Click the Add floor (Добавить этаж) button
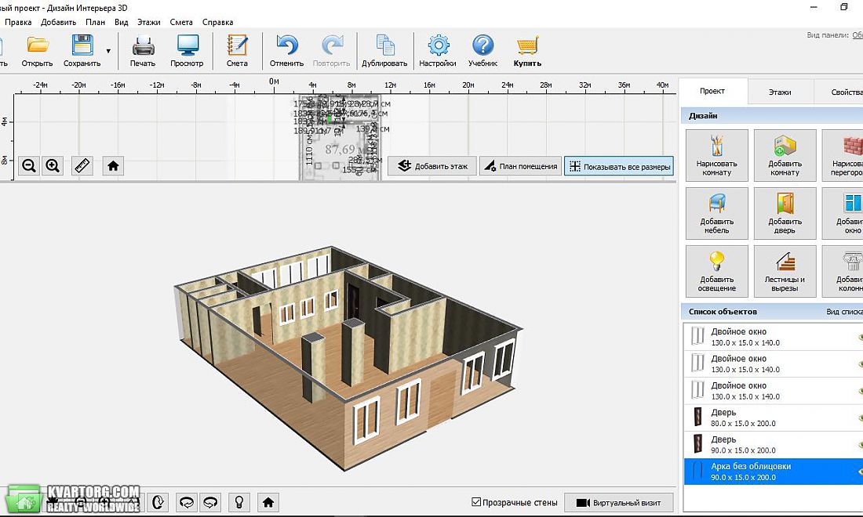The image size is (863, 517). point(432,166)
